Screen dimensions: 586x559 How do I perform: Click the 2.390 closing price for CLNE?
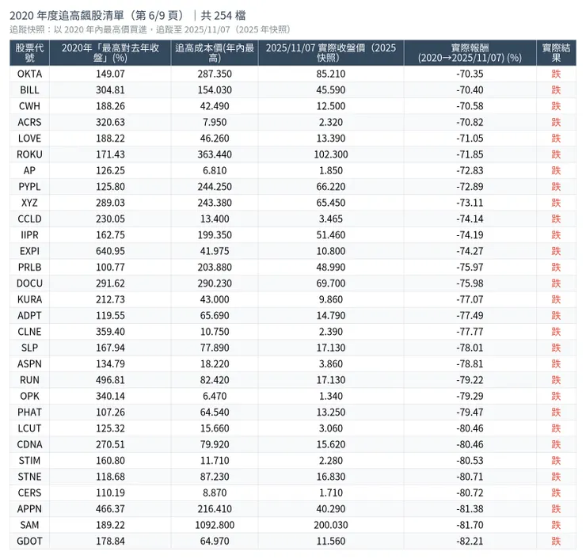coord(331,332)
